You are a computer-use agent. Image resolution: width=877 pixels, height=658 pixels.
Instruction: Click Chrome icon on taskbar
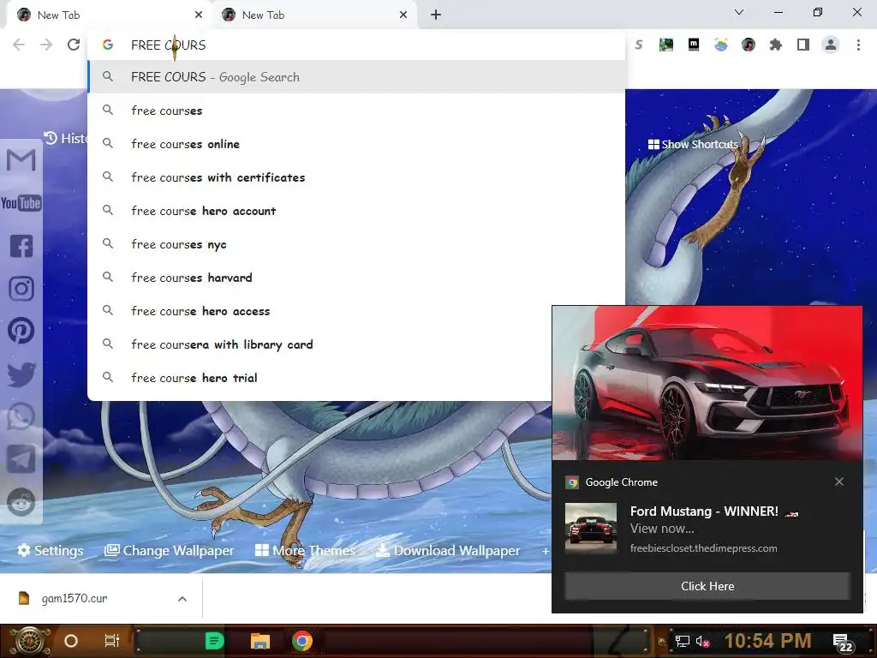point(302,641)
